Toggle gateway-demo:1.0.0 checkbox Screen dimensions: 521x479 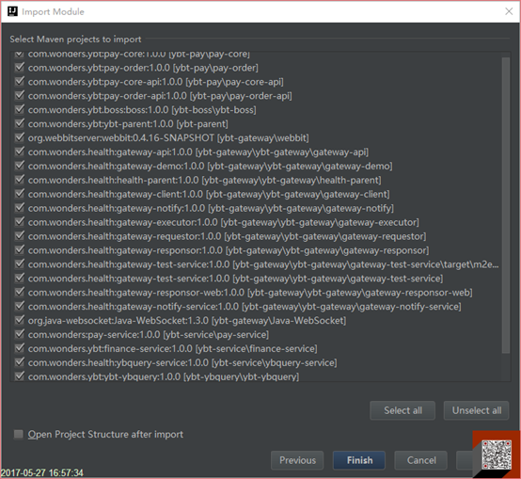(20, 166)
